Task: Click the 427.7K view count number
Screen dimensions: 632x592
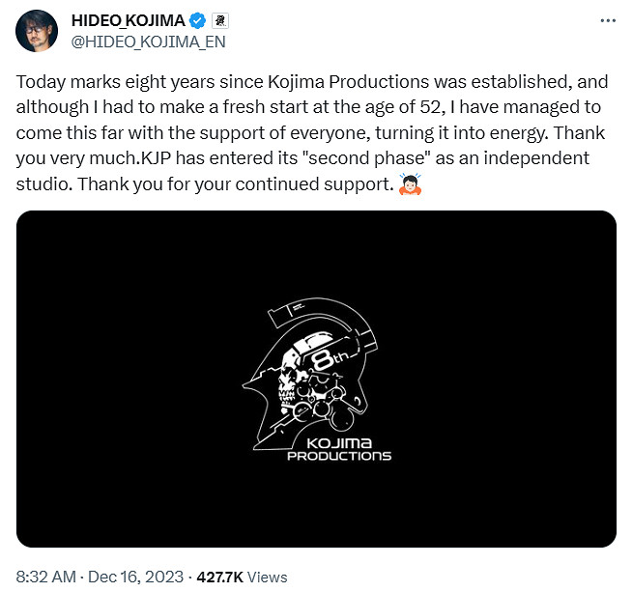Action: coord(219,577)
